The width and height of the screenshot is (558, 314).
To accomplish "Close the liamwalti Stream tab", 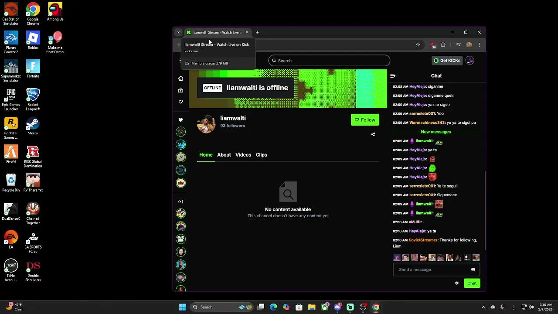I will (x=247, y=32).
